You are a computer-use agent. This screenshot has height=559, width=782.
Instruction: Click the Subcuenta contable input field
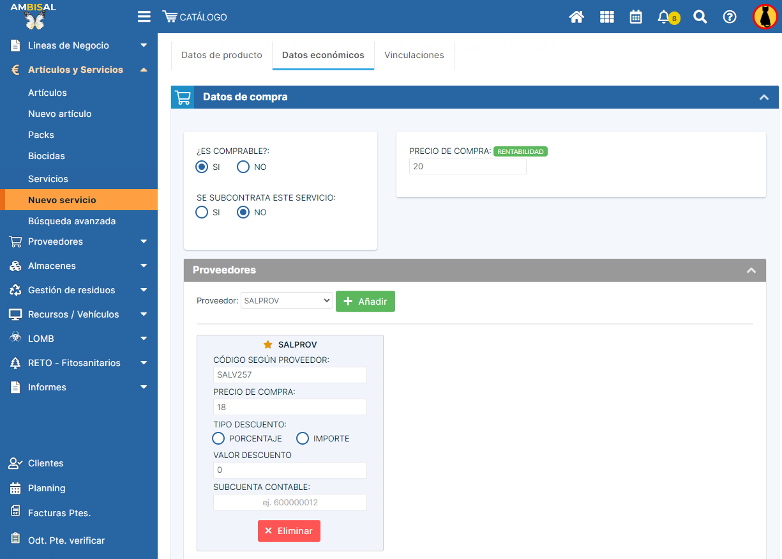click(290, 502)
